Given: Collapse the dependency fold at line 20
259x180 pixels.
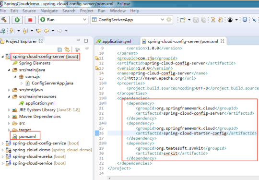Looking at the screenshot, I should coord(105,103).
